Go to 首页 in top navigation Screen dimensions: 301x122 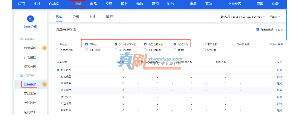(21, 4)
